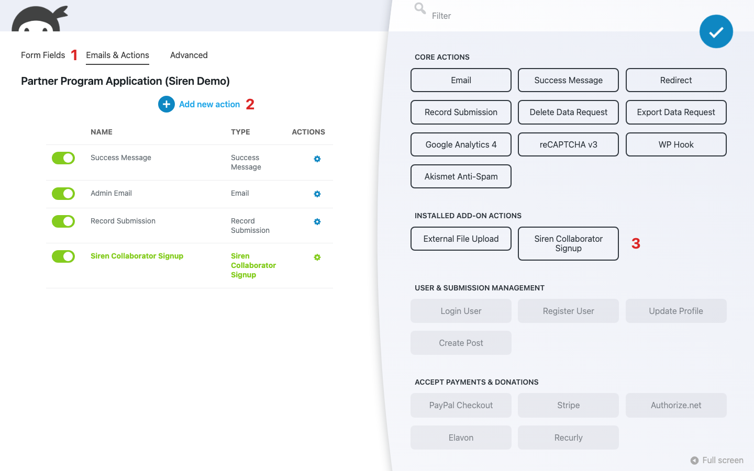The height and width of the screenshot is (471, 754).
Task: Toggle off the Success Message action
Action: pyautogui.click(x=63, y=158)
